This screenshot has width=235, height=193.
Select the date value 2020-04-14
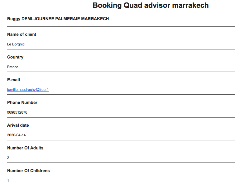[x=17, y=135]
